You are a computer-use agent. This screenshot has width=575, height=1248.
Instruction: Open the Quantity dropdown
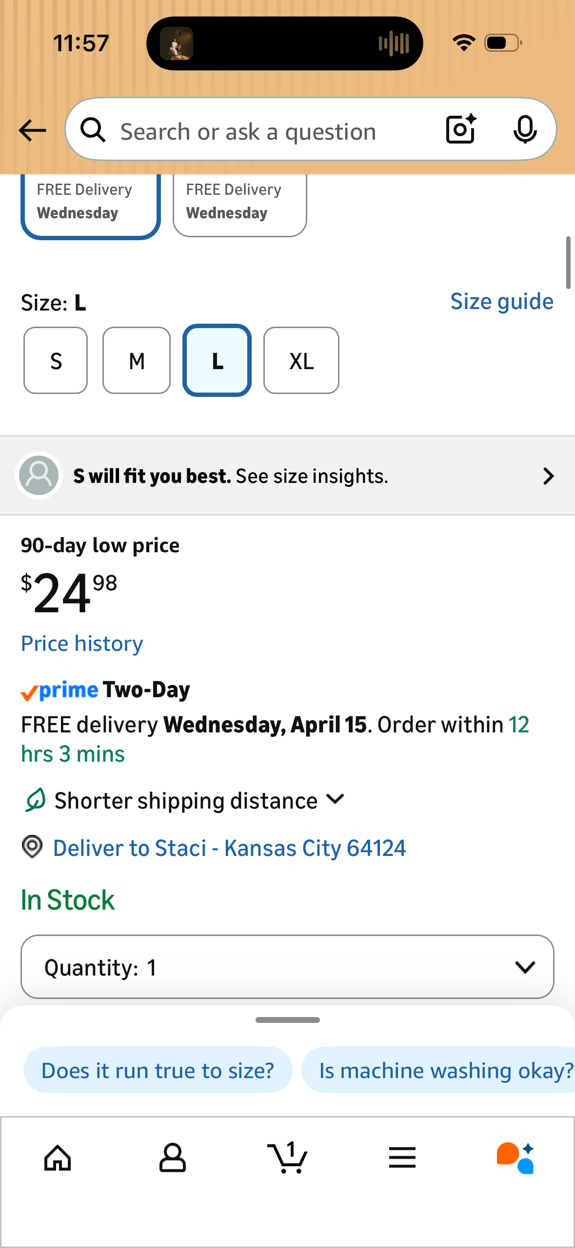tap(287, 967)
